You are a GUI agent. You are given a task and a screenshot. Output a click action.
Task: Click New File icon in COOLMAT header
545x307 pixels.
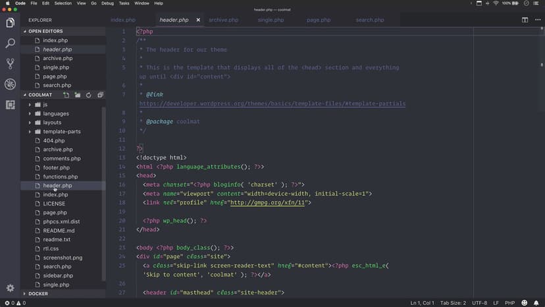[x=68, y=95]
